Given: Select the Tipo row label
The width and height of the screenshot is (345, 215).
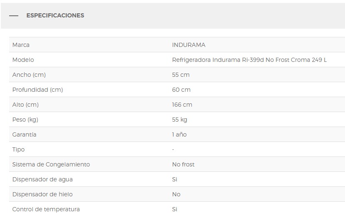Looking at the screenshot, I should 19,149.
